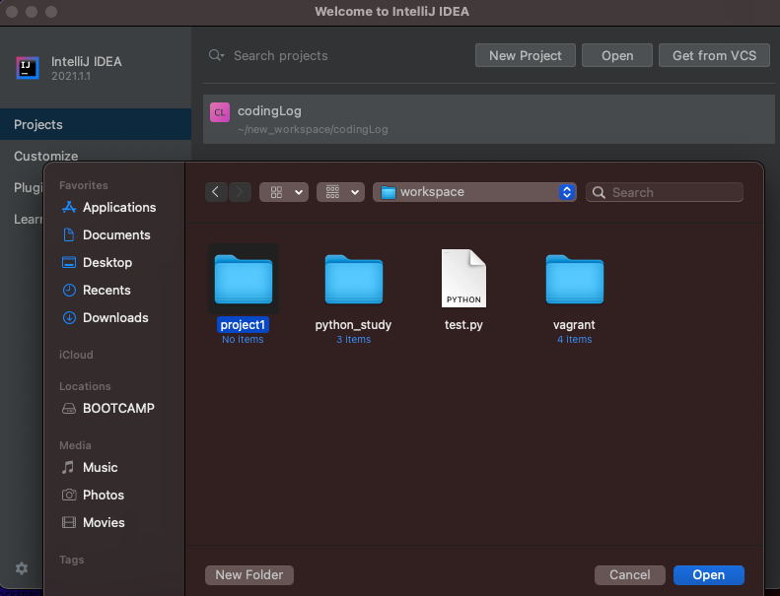The image size is (780, 596).
Task: Select the codingLog recent project row
Action: (x=489, y=119)
